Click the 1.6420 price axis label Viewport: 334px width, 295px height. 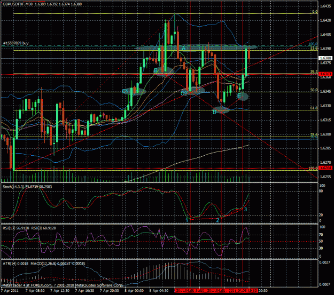click(x=325, y=20)
